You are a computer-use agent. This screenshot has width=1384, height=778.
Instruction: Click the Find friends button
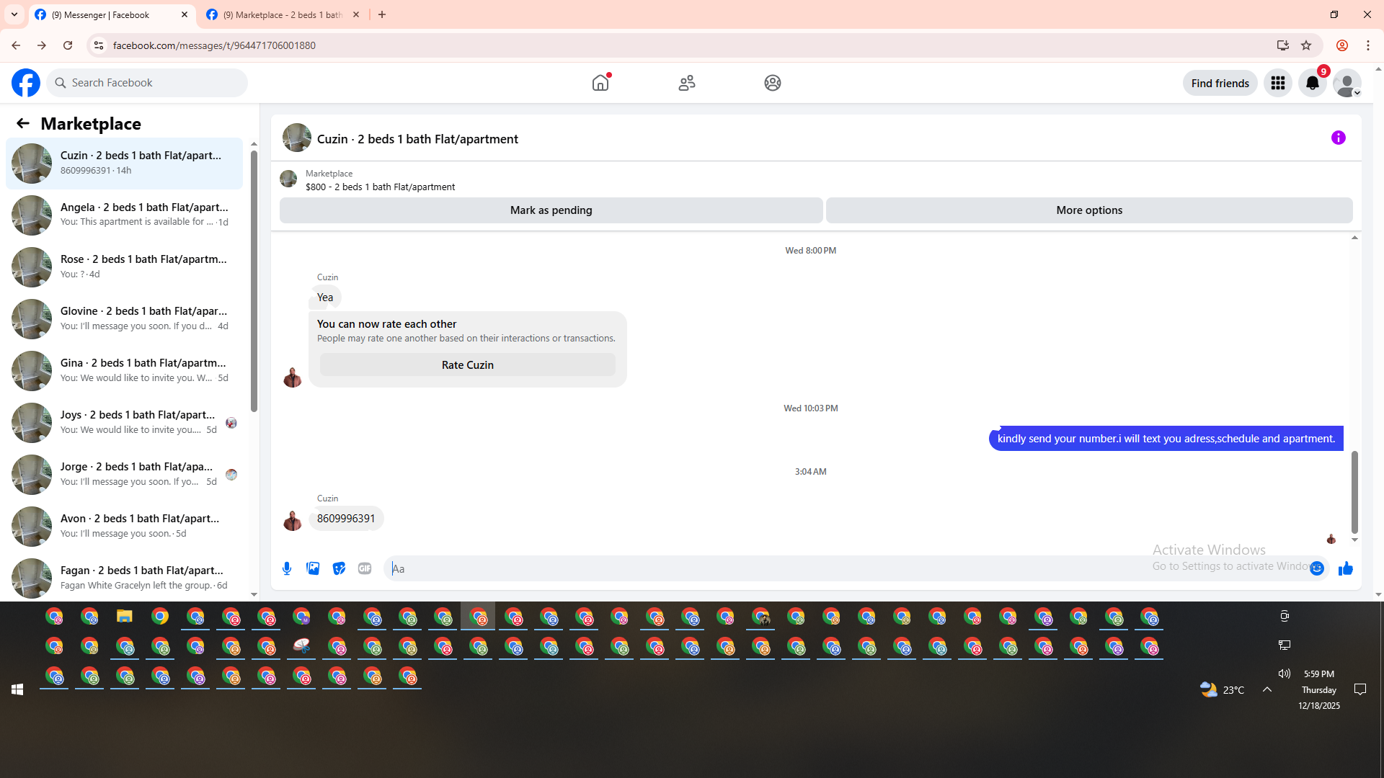click(x=1220, y=83)
